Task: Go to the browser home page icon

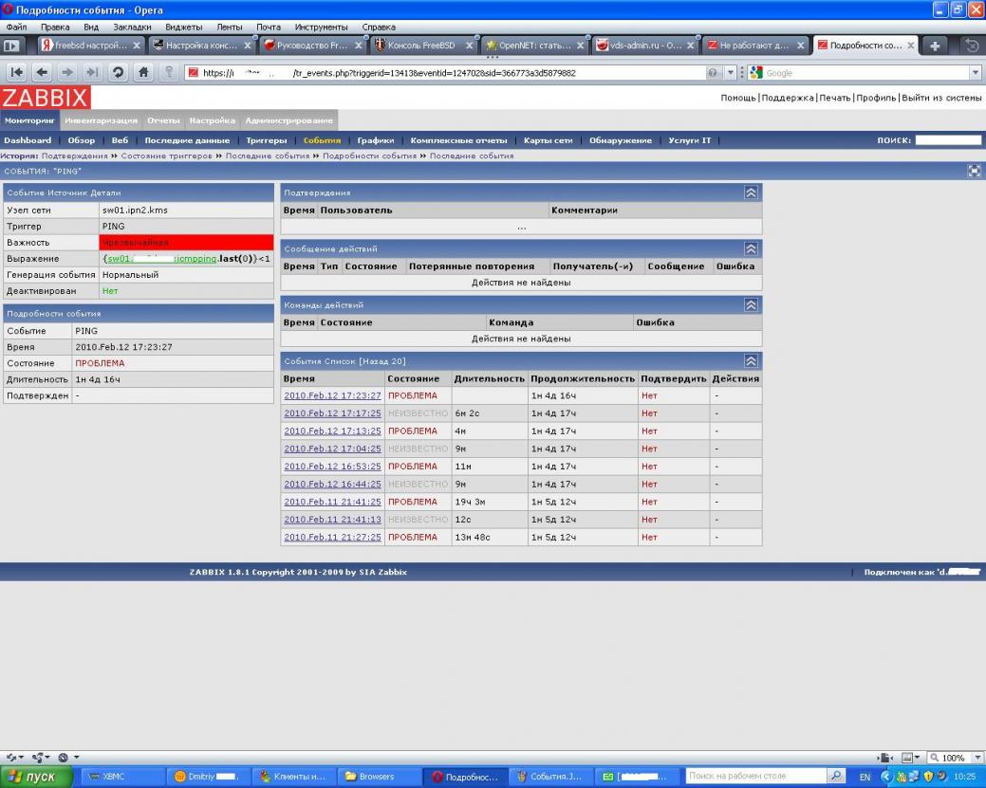Action: [x=144, y=73]
